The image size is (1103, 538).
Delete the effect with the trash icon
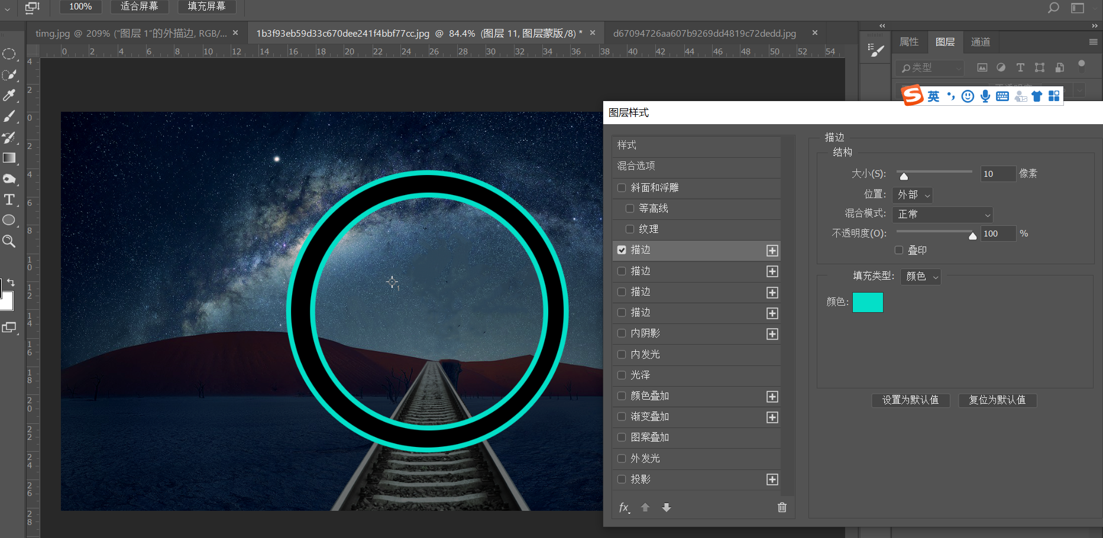pyautogui.click(x=782, y=507)
